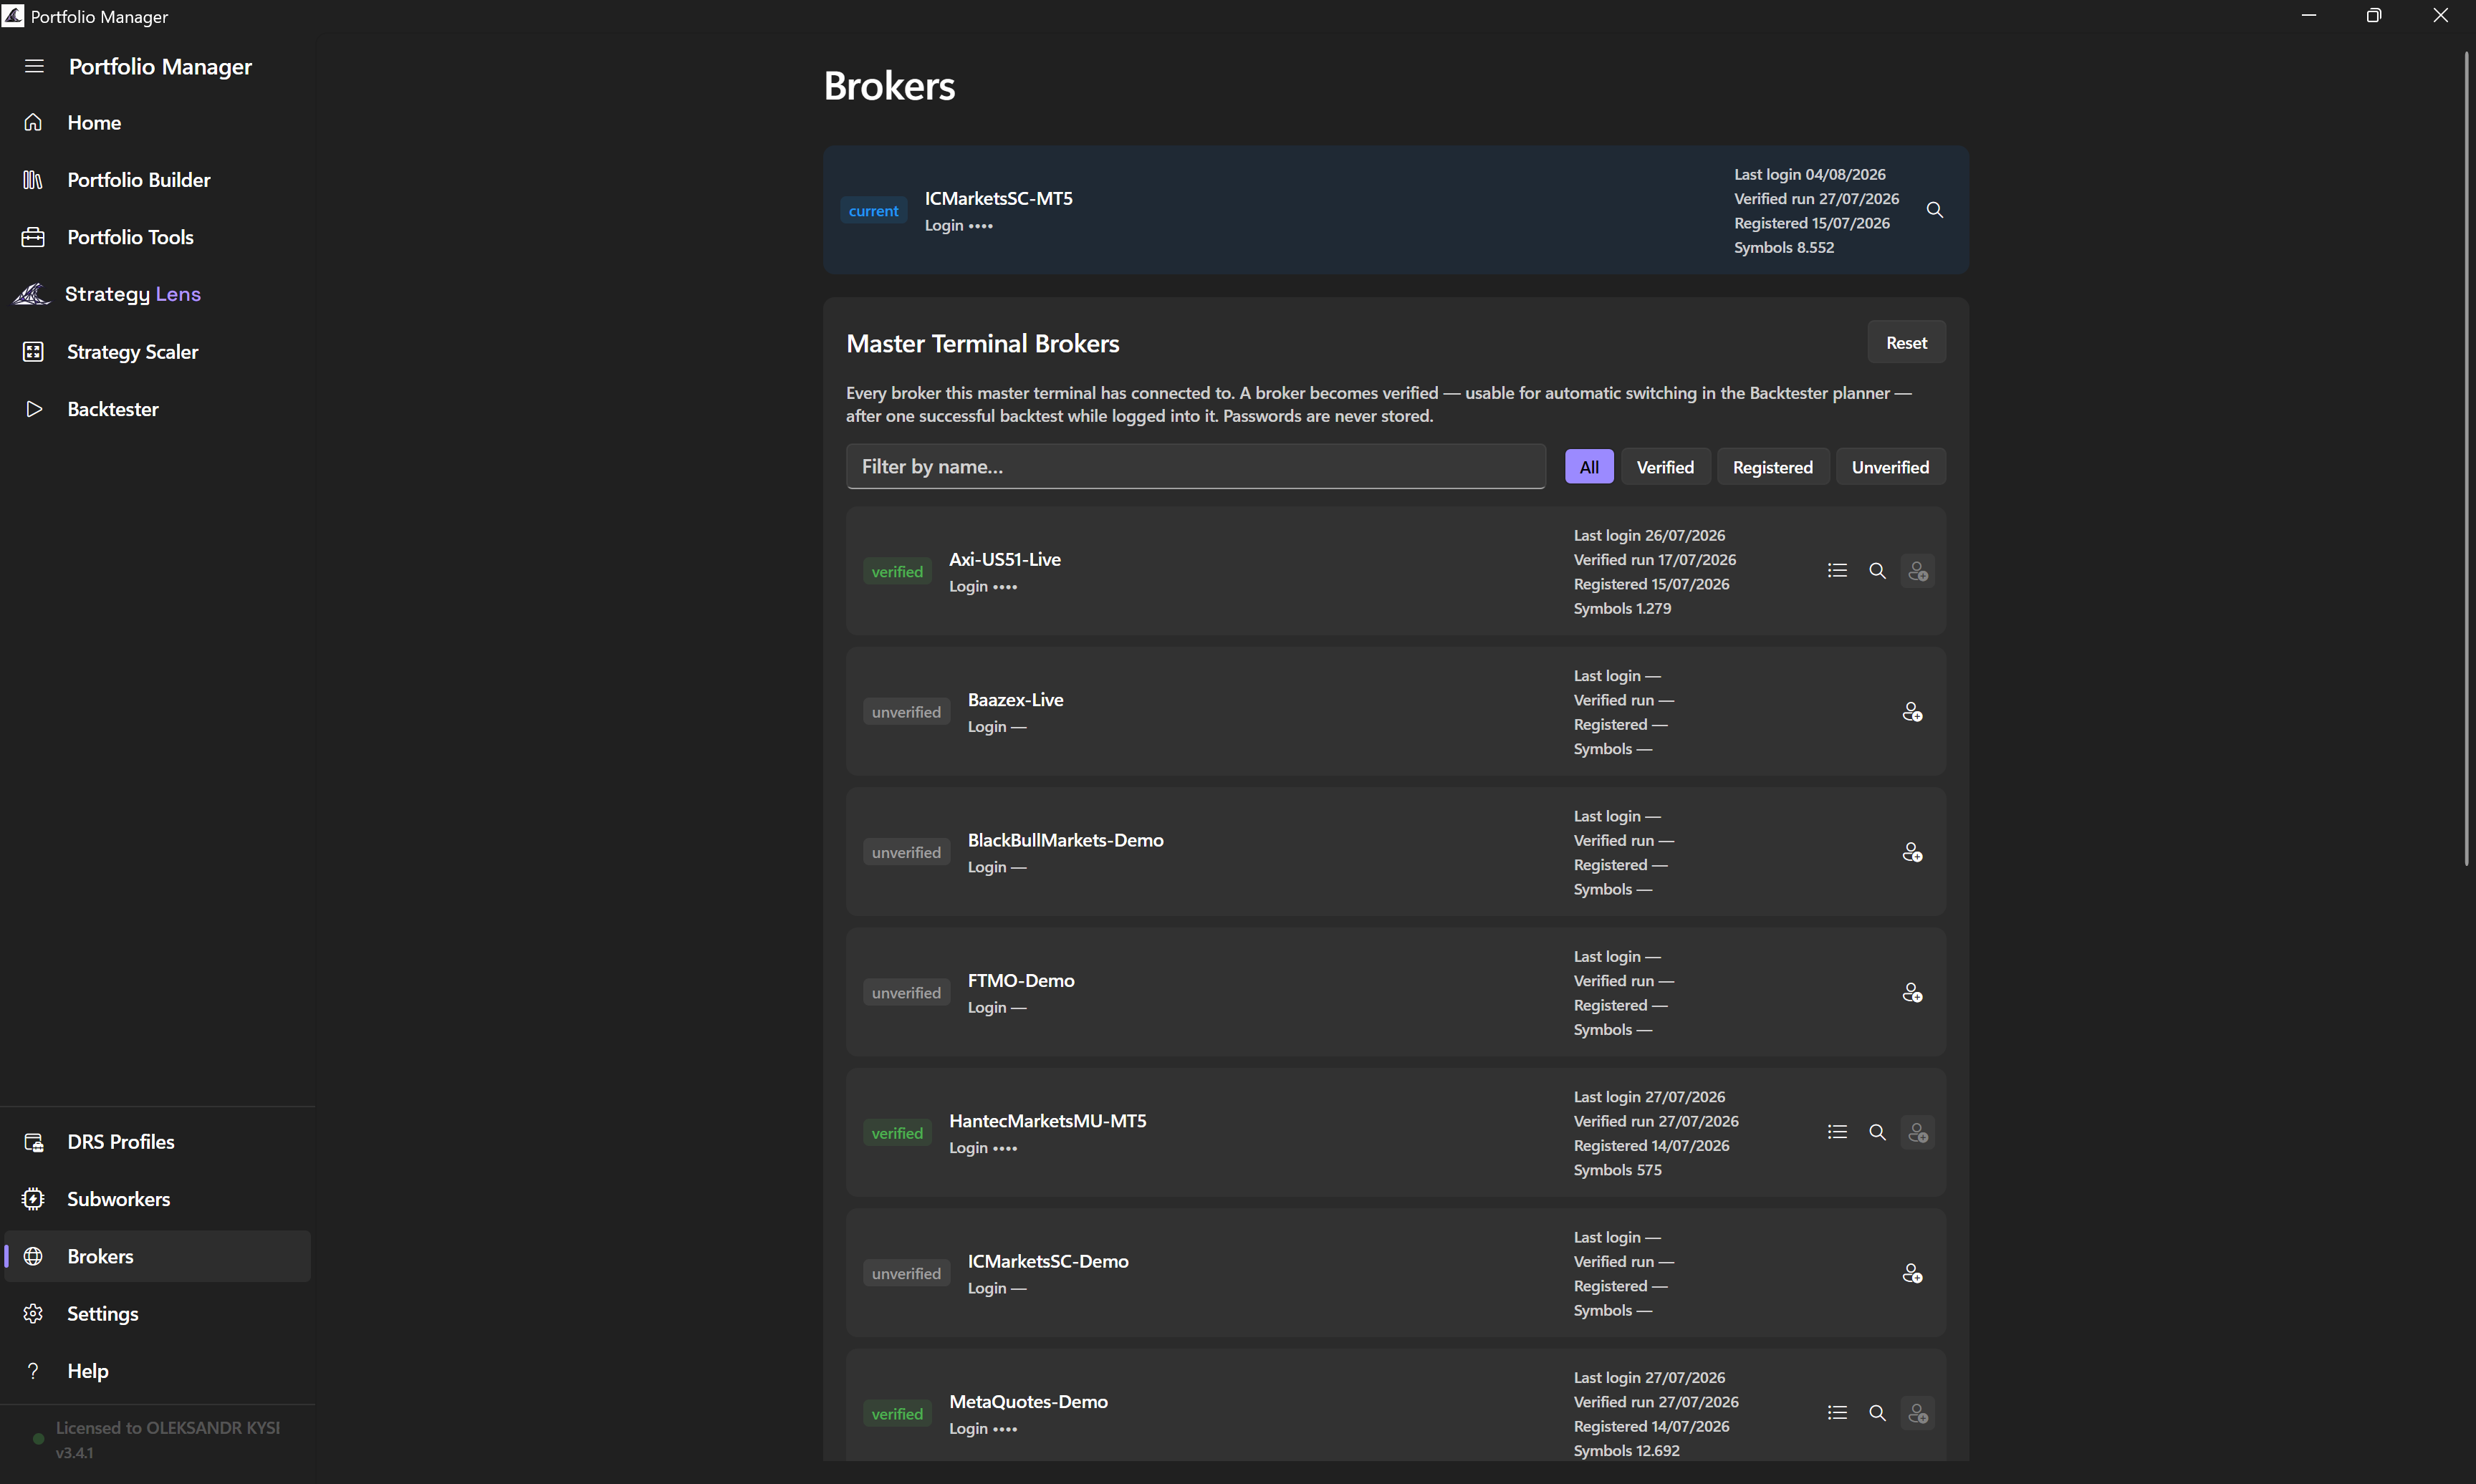Filter the list to Unverified brokers
The image size is (2476, 1484).
(1890, 467)
